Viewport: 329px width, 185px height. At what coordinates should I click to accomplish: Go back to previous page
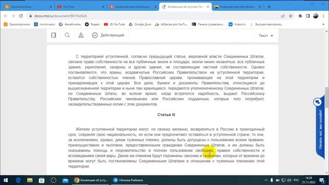[6, 16]
